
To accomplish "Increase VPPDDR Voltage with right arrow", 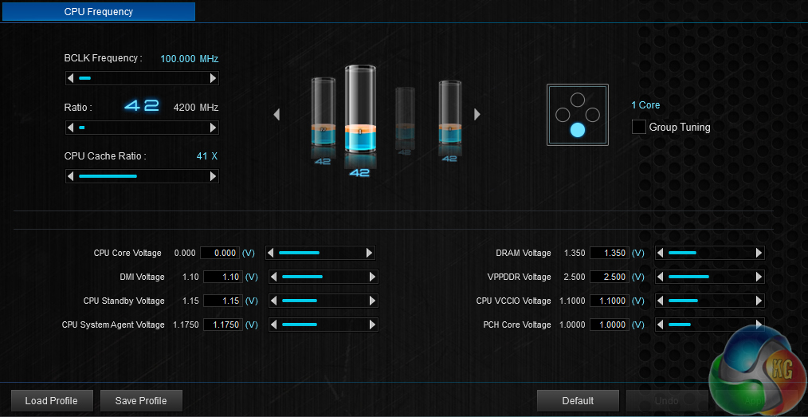I will pyautogui.click(x=759, y=277).
